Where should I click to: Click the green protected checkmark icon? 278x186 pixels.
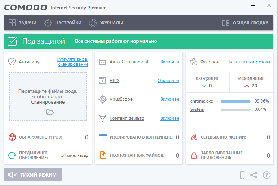pos(12,41)
